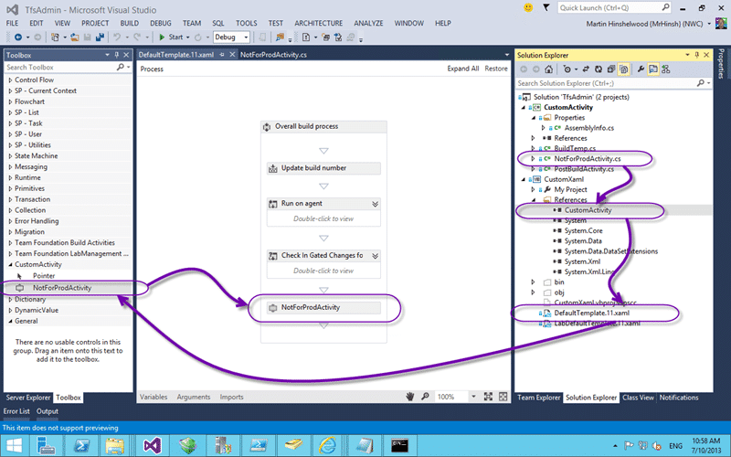Viewport: 731px width, 457px height.
Task: Toggle Show All Files in Solution Explorer
Action: (623, 69)
